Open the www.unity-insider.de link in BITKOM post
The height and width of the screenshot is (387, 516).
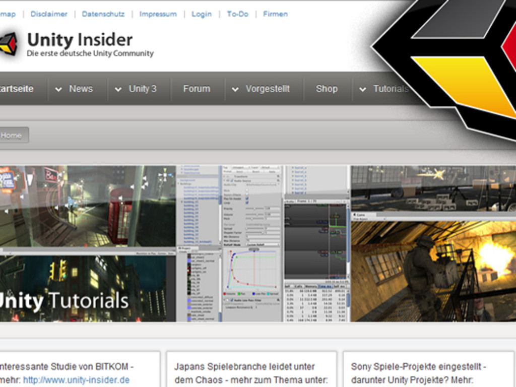click(x=76, y=380)
